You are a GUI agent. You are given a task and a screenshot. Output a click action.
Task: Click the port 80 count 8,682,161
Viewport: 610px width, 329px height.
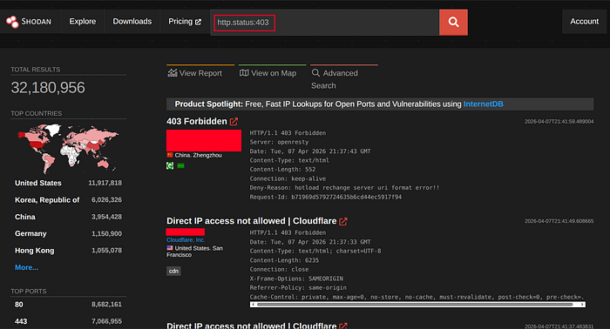[106, 305]
